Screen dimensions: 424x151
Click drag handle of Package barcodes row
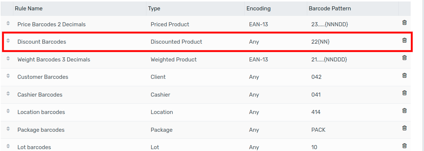coord(8,129)
